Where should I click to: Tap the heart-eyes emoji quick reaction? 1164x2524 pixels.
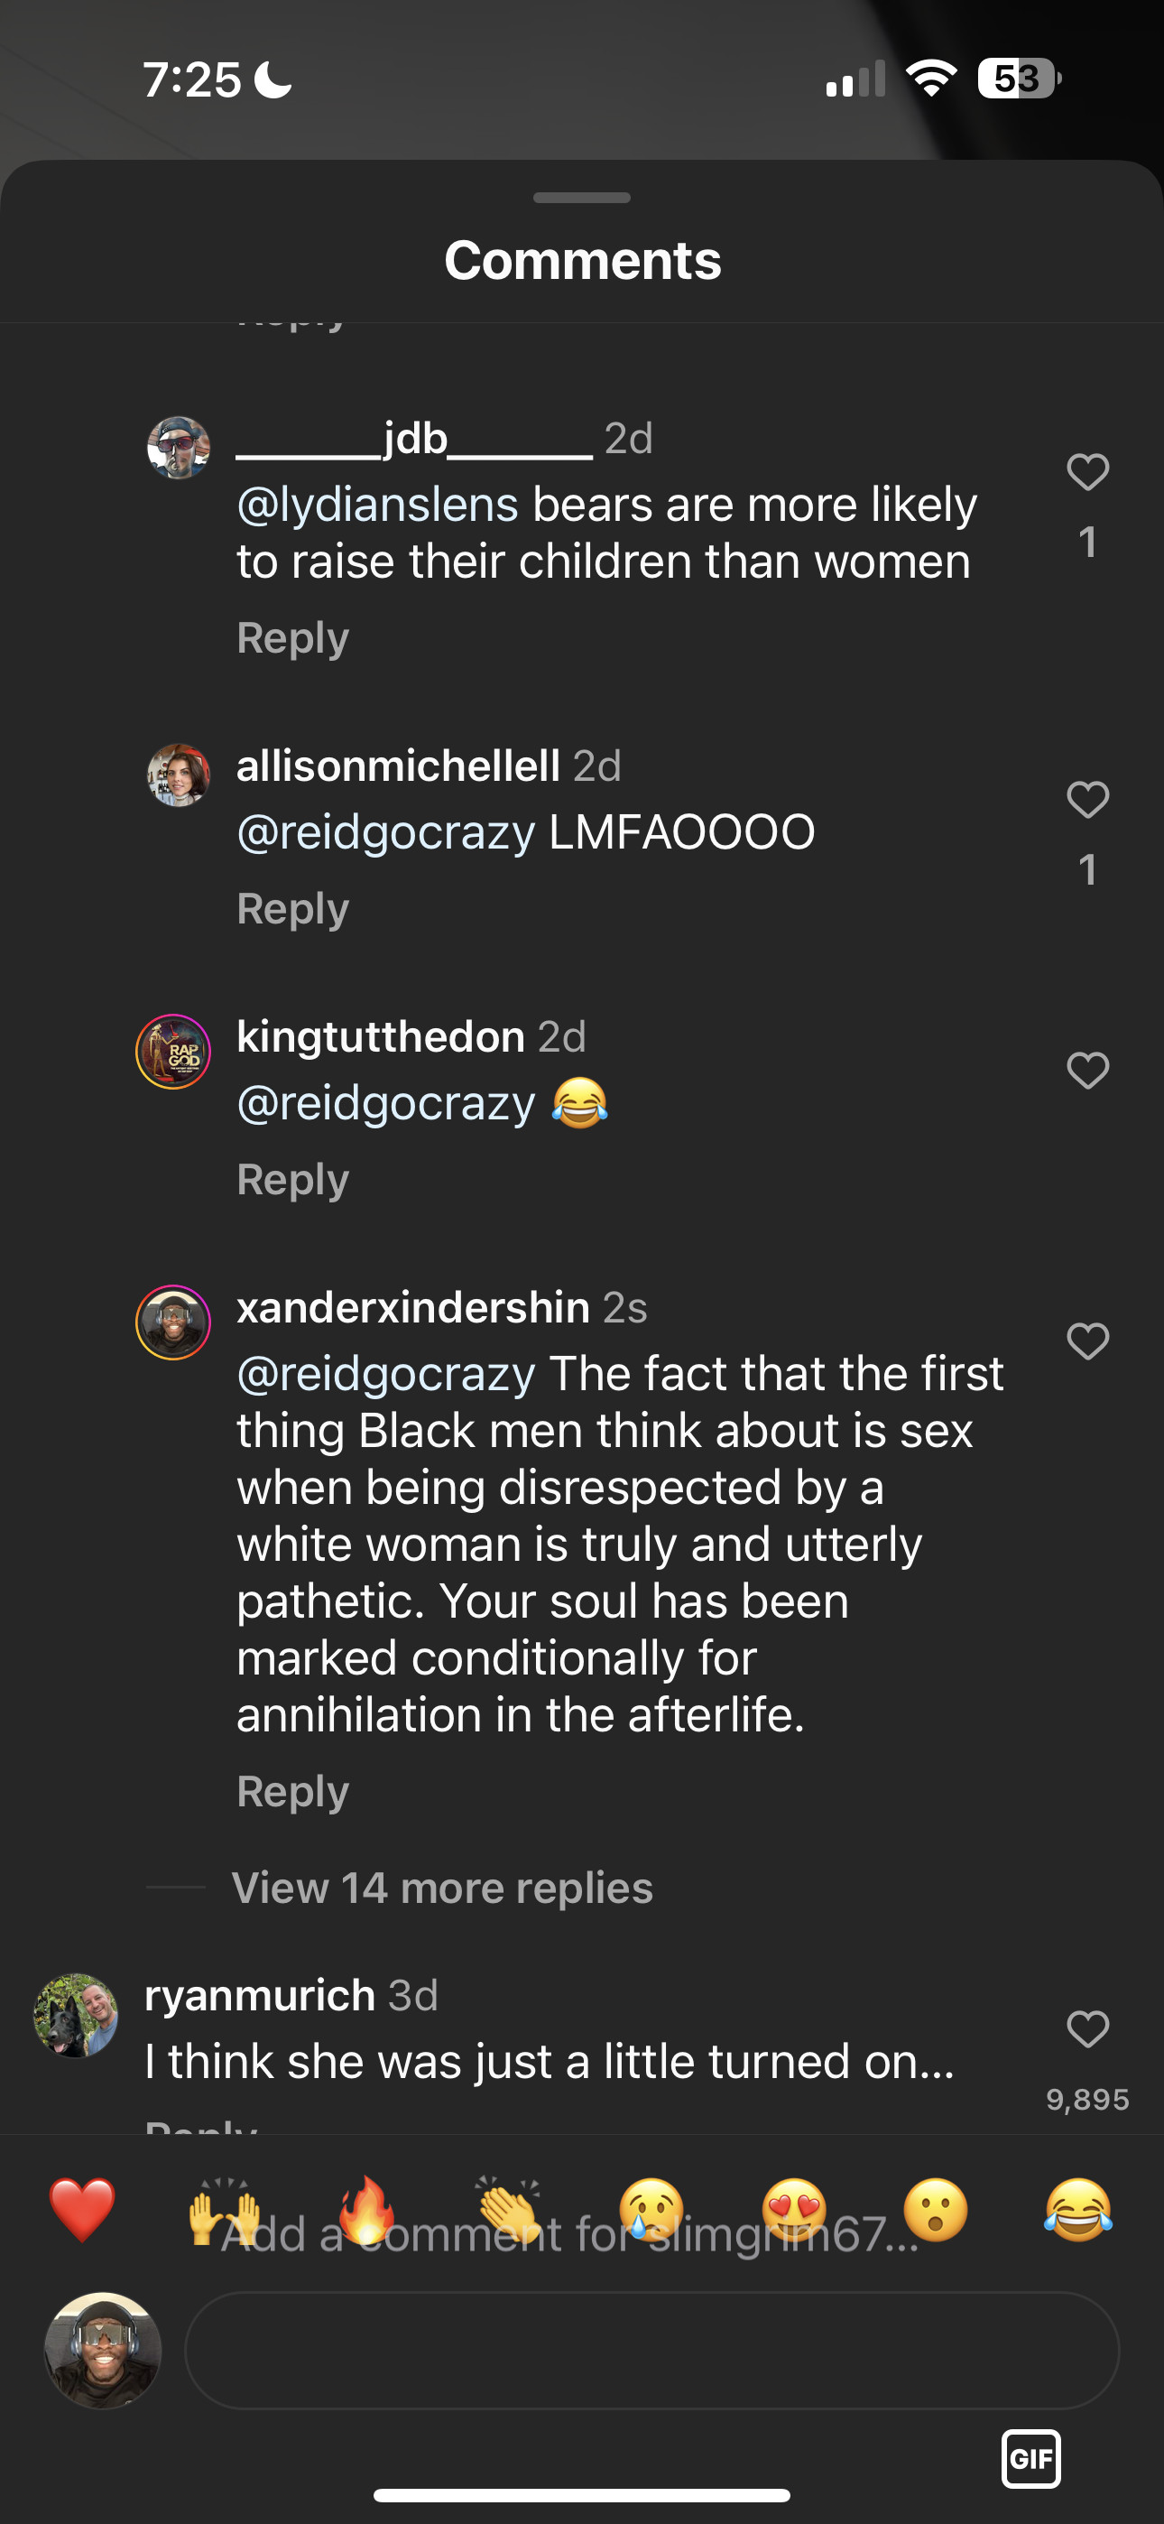tap(794, 2210)
